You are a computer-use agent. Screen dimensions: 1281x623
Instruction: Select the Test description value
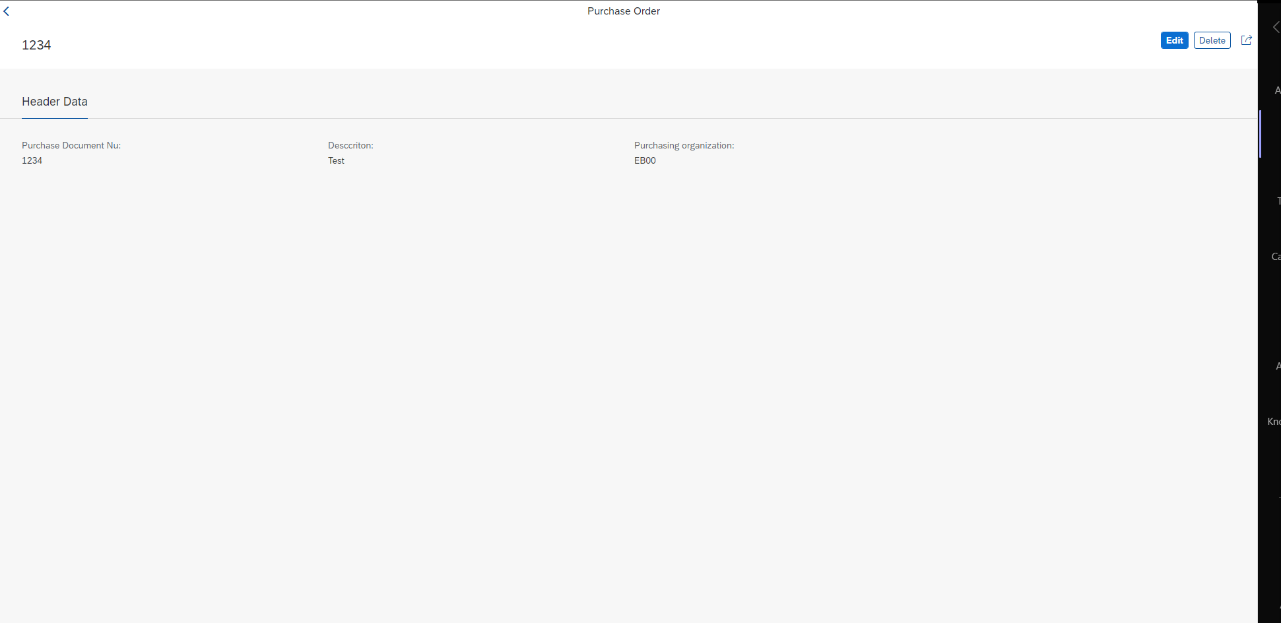(x=336, y=160)
